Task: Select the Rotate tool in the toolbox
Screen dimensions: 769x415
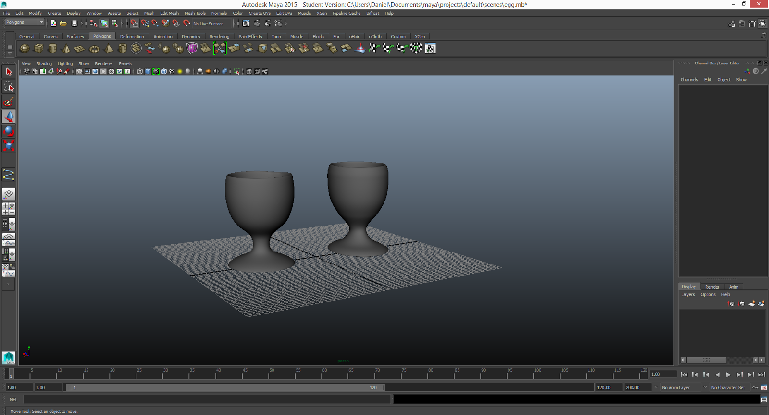Action: [x=9, y=131]
